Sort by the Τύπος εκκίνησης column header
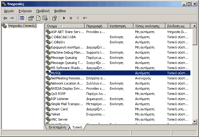Image resolution: width=199 pixels, height=137 pixels. tap(149, 26)
